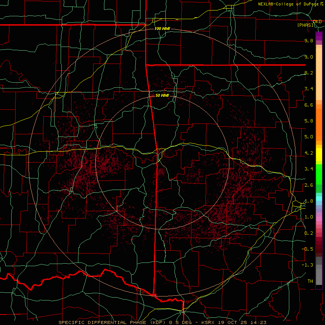Click the 7.4 scale value
The height and width of the screenshot is (325, 325).
coord(309,89)
